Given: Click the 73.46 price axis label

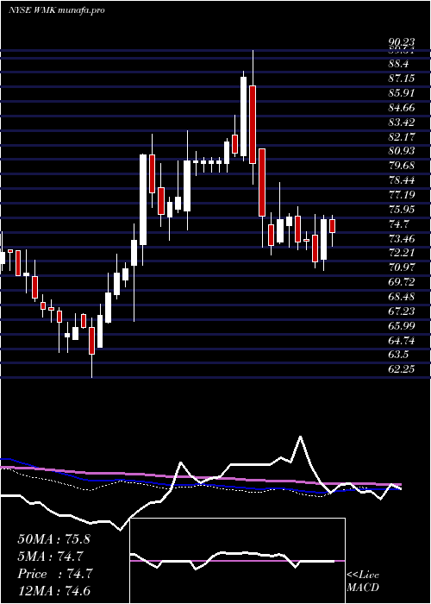Looking at the screenshot, I should click(402, 238).
